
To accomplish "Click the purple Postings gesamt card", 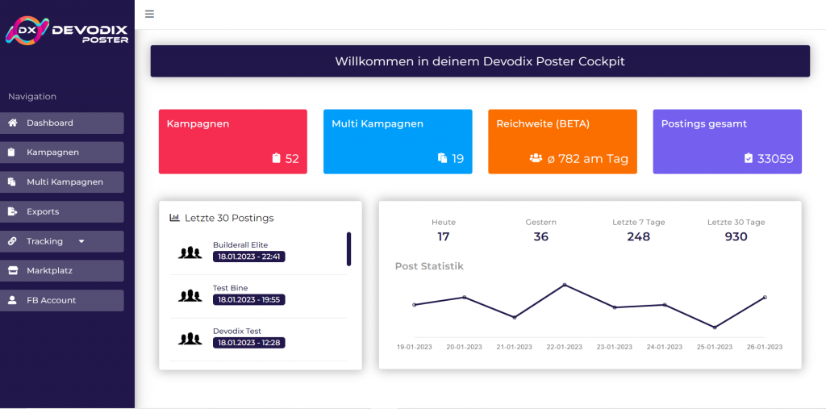I will 727,141.
